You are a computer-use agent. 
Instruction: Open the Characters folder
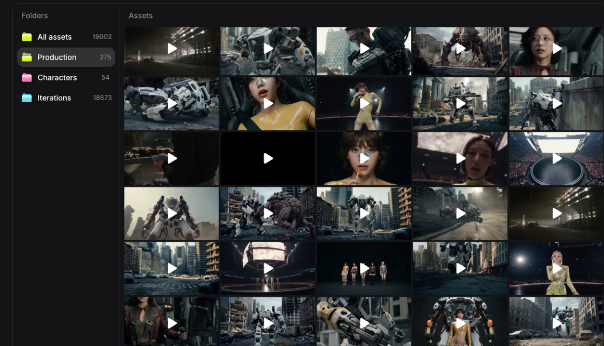[x=66, y=78]
